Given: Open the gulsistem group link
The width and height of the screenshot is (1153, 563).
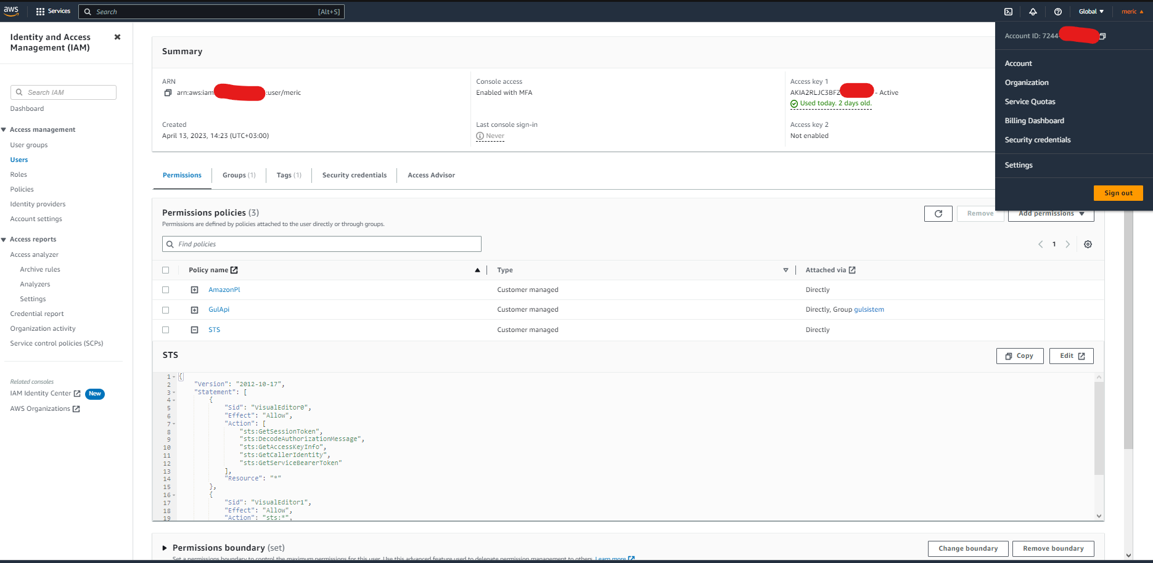Looking at the screenshot, I should tap(869, 309).
